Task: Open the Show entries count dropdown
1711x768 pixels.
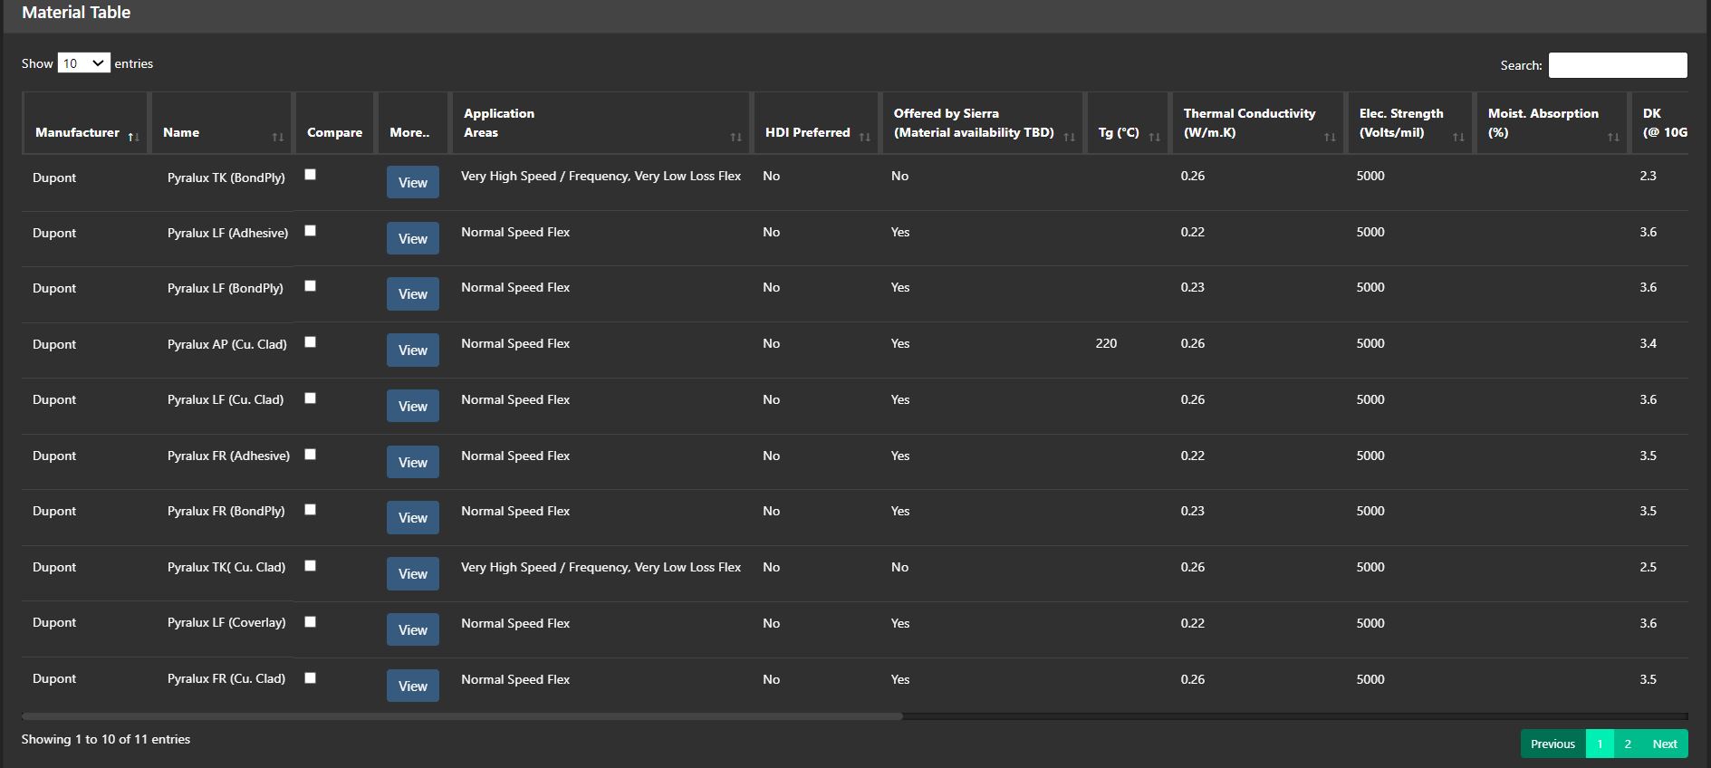Action: click(x=83, y=62)
